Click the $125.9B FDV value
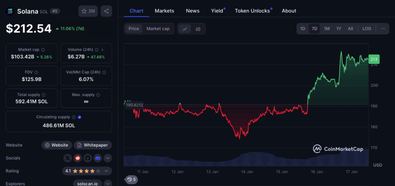Screen dimensions: 395x186 click(32, 79)
